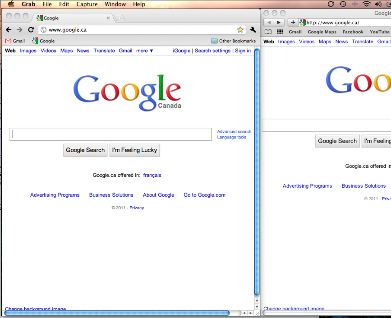The height and width of the screenshot is (318, 391).
Task: Open Safari's Top Sites grid icon
Action: coord(280,32)
